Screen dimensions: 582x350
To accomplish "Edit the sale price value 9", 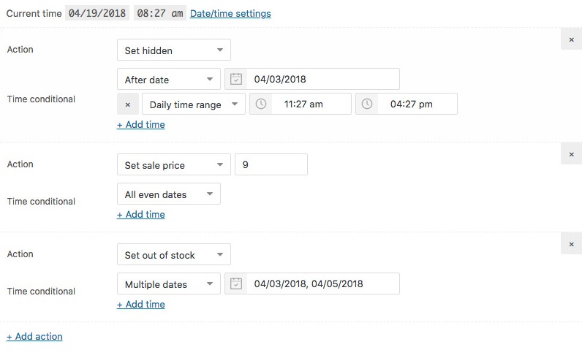I will tap(271, 164).
